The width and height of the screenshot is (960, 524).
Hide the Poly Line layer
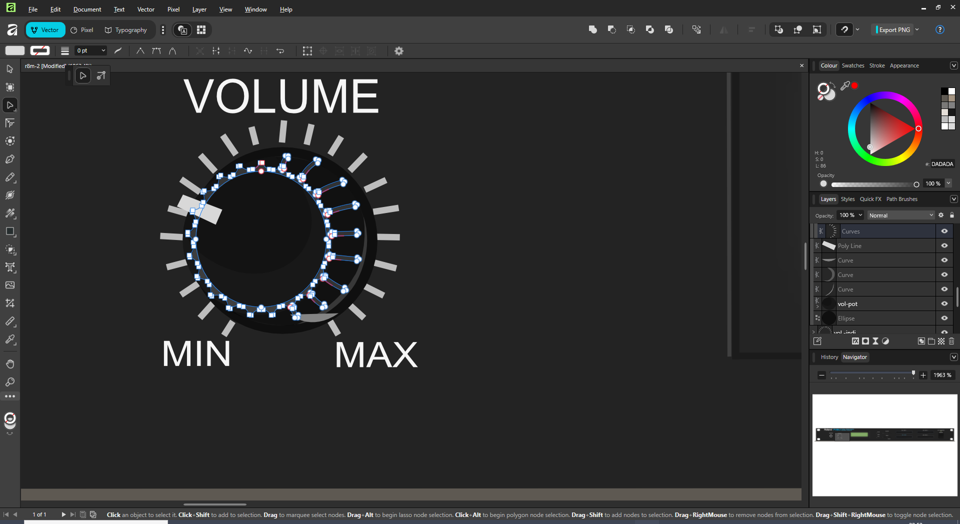(x=944, y=245)
